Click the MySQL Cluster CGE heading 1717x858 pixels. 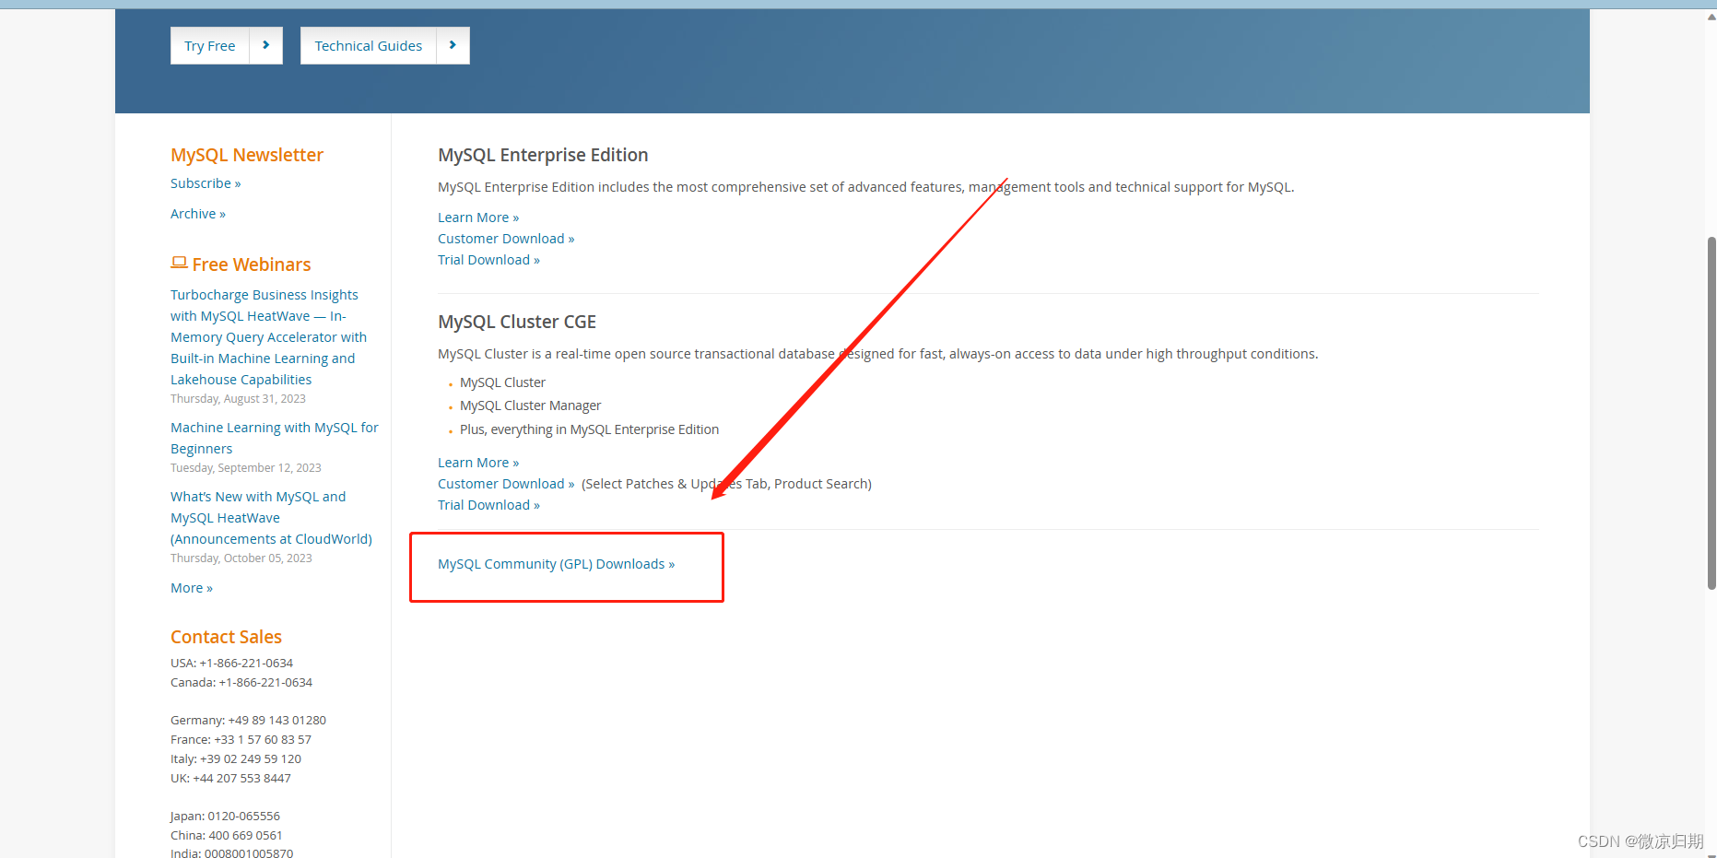coord(517,322)
